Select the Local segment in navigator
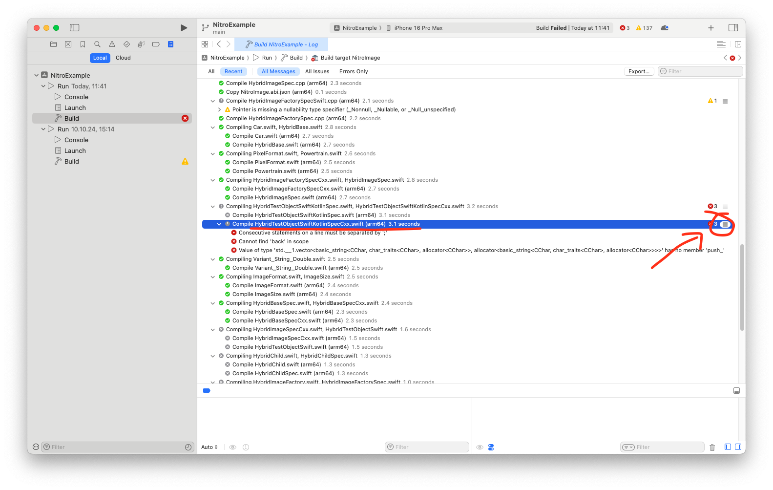The width and height of the screenshot is (773, 490). pyautogui.click(x=100, y=58)
